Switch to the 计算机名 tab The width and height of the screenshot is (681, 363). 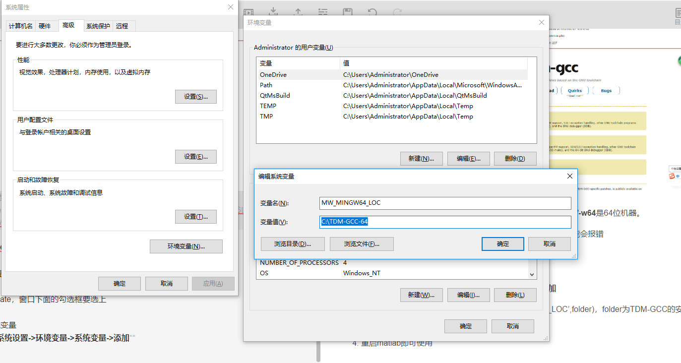click(21, 26)
